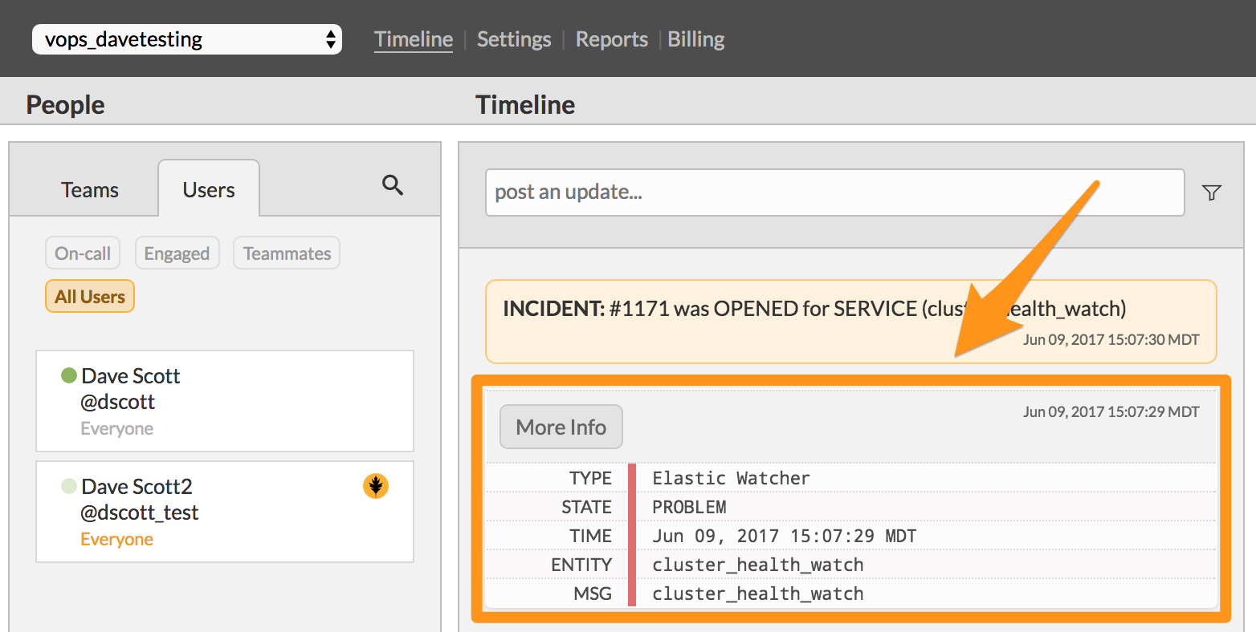Open the Settings page
Image resolution: width=1256 pixels, height=632 pixels.
click(x=513, y=38)
